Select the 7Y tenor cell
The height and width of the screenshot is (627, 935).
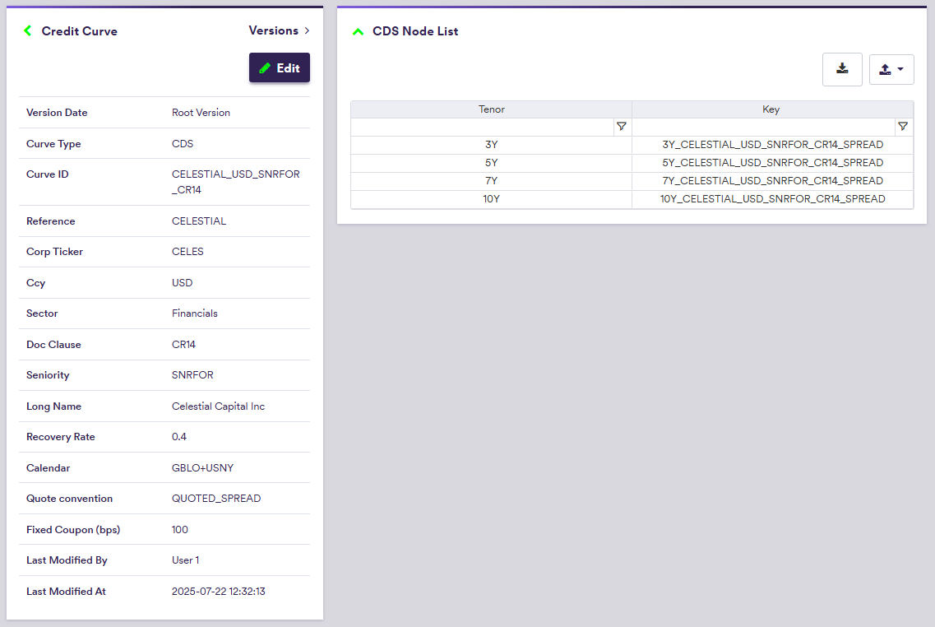pyautogui.click(x=491, y=181)
